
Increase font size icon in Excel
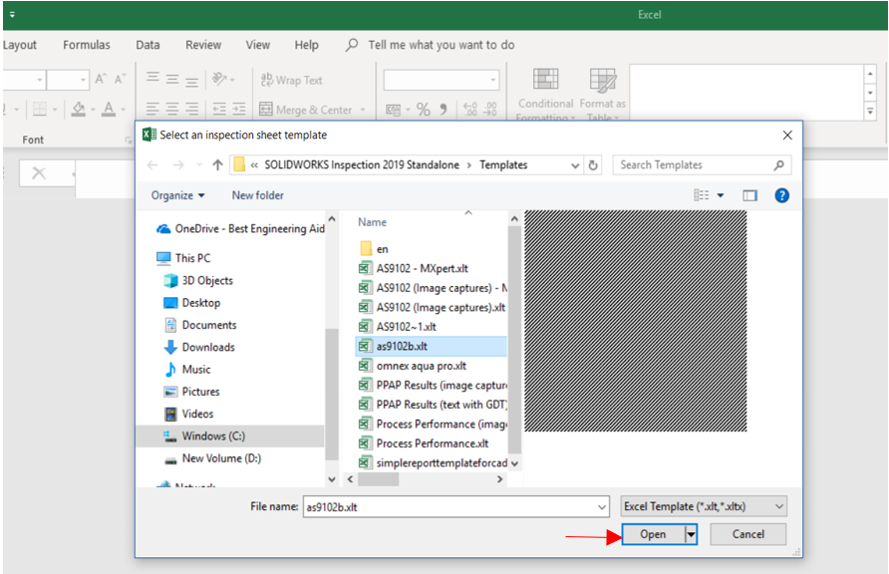(101, 80)
